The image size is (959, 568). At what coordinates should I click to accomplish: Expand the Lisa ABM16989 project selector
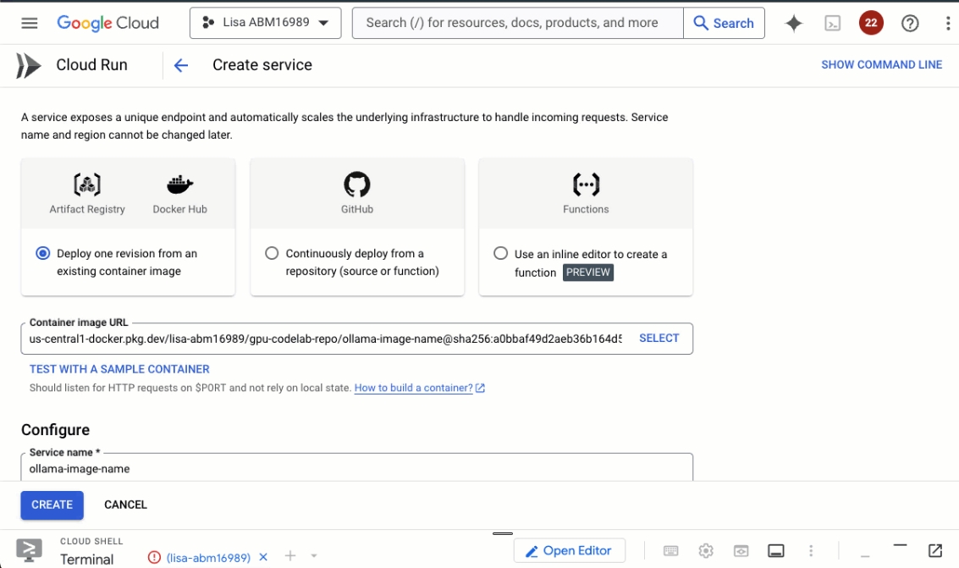tap(266, 23)
